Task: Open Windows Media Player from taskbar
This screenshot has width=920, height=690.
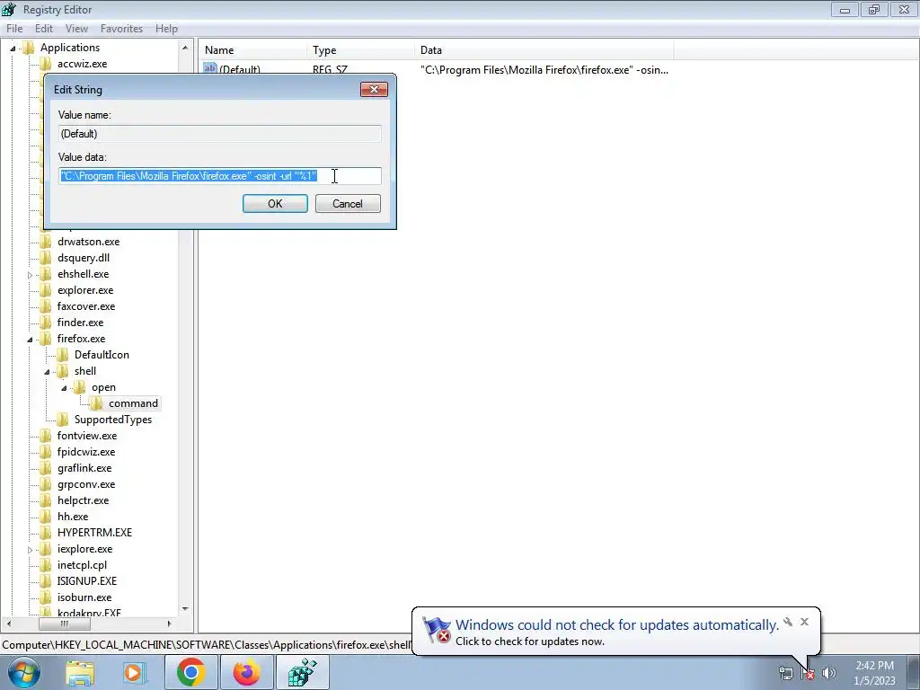Action: coord(135,672)
